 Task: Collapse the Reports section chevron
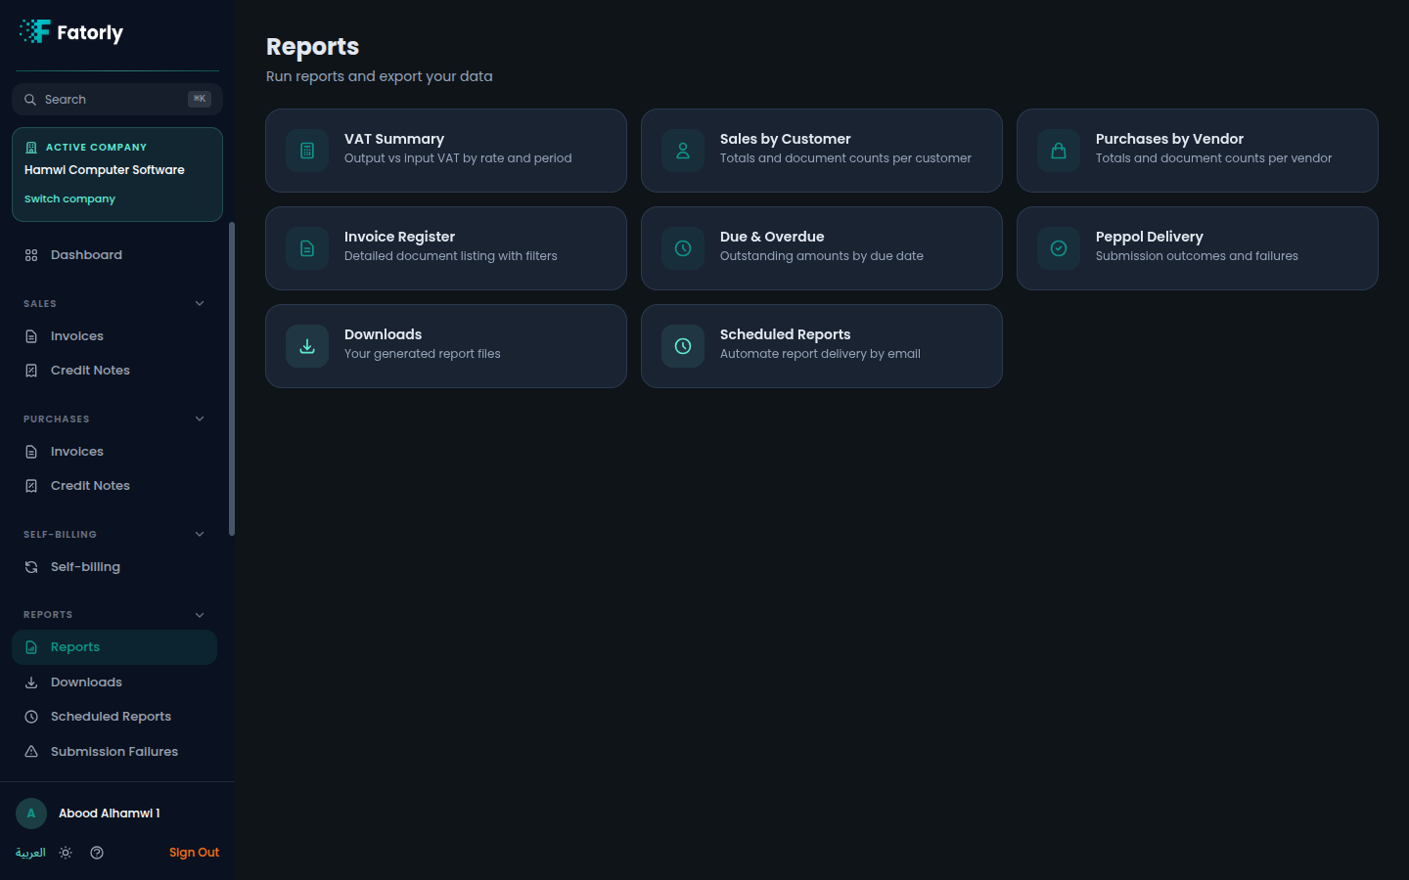pos(200,615)
